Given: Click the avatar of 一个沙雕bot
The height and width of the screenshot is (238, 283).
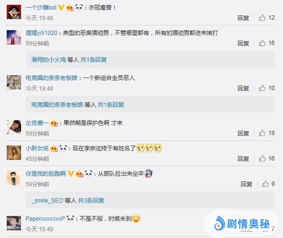Looking at the screenshot, I should pyautogui.click(x=14, y=12).
